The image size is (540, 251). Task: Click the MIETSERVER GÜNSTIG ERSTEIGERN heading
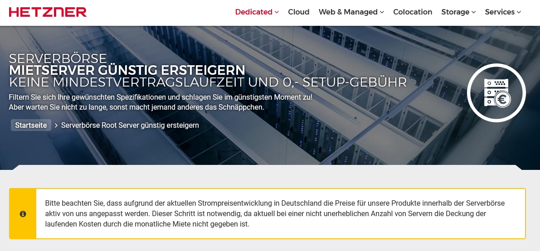127,70
